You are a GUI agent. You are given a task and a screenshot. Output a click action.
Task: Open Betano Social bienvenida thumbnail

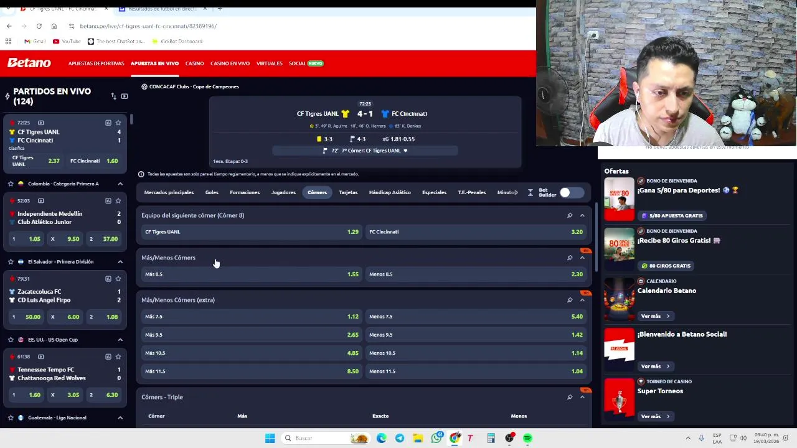pyautogui.click(x=619, y=349)
